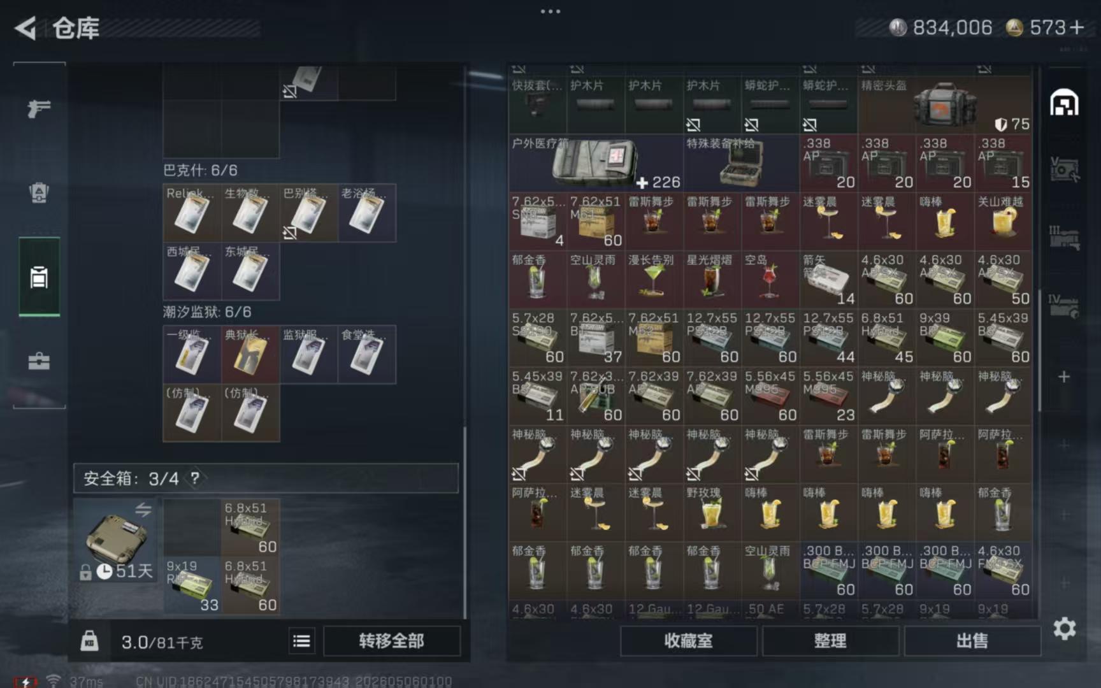Click the warehouse item grid scrollbar
Screen dimensions: 1101x688
(1040, 350)
